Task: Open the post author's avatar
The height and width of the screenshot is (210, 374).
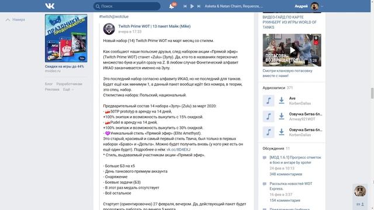Action: (109, 29)
